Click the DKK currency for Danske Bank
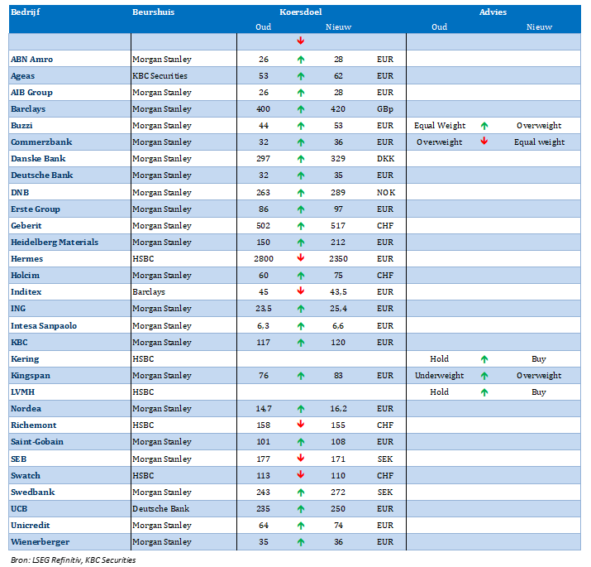Screen dimensions: 591x567 point(385,159)
